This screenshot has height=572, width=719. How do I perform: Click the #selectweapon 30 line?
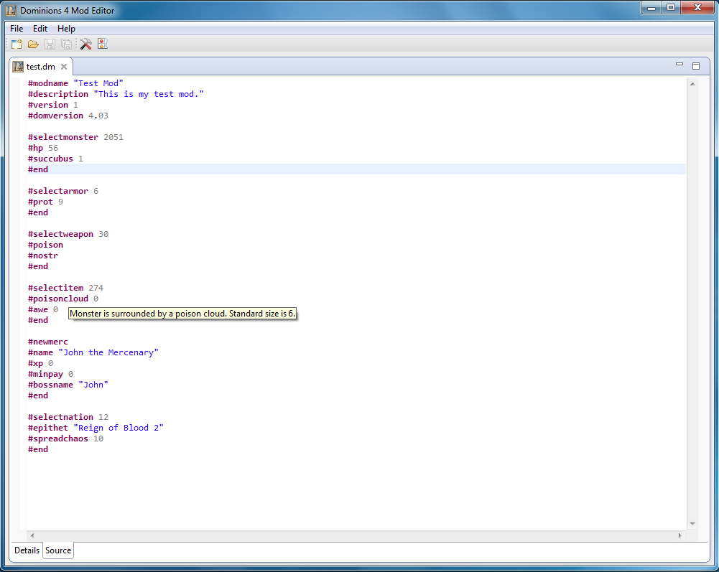tap(68, 234)
